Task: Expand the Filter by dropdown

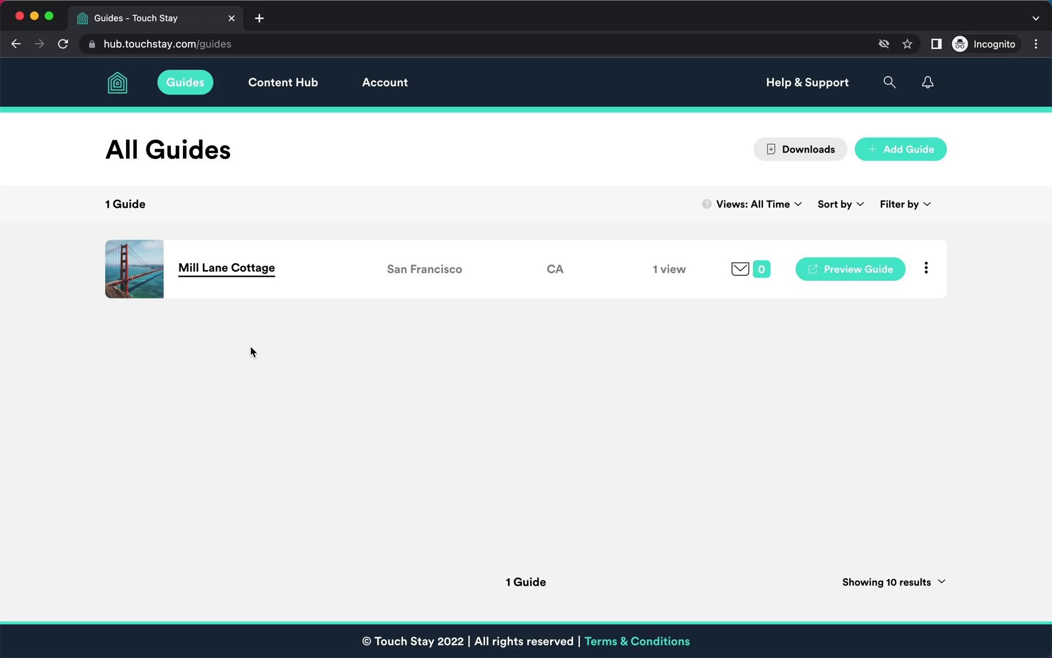Action: [x=905, y=204]
